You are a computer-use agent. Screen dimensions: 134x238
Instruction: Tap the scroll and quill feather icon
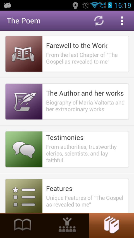click(x=24, y=101)
